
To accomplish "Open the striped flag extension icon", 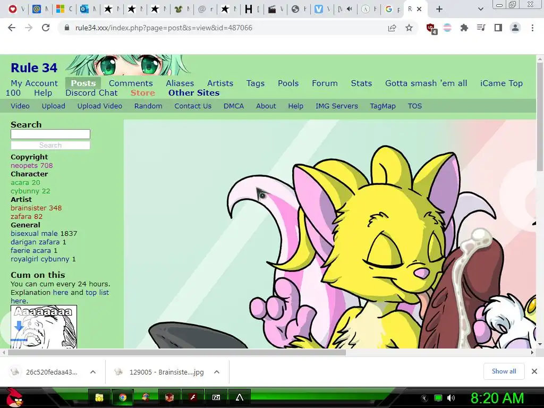I will 447,28.
